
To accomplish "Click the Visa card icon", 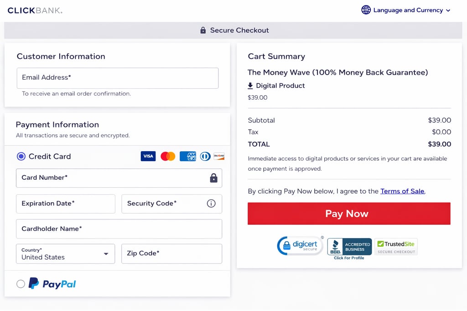I will tap(148, 156).
